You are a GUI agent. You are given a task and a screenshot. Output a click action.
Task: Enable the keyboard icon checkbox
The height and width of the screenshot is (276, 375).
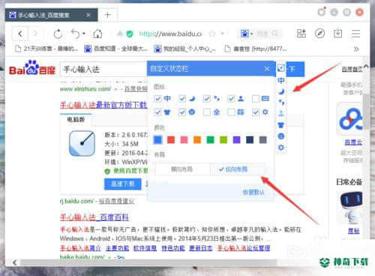256,99
